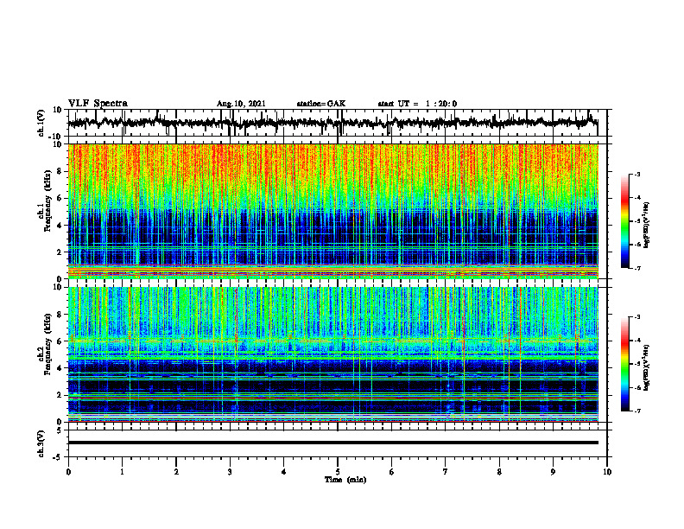Click the "2" kHz tick on ch.2 spectrogram

click(x=60, y=395)
